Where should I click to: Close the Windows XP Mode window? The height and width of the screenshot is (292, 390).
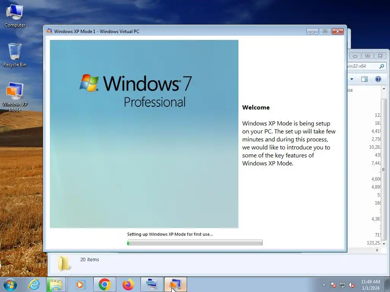click(337, 32)
